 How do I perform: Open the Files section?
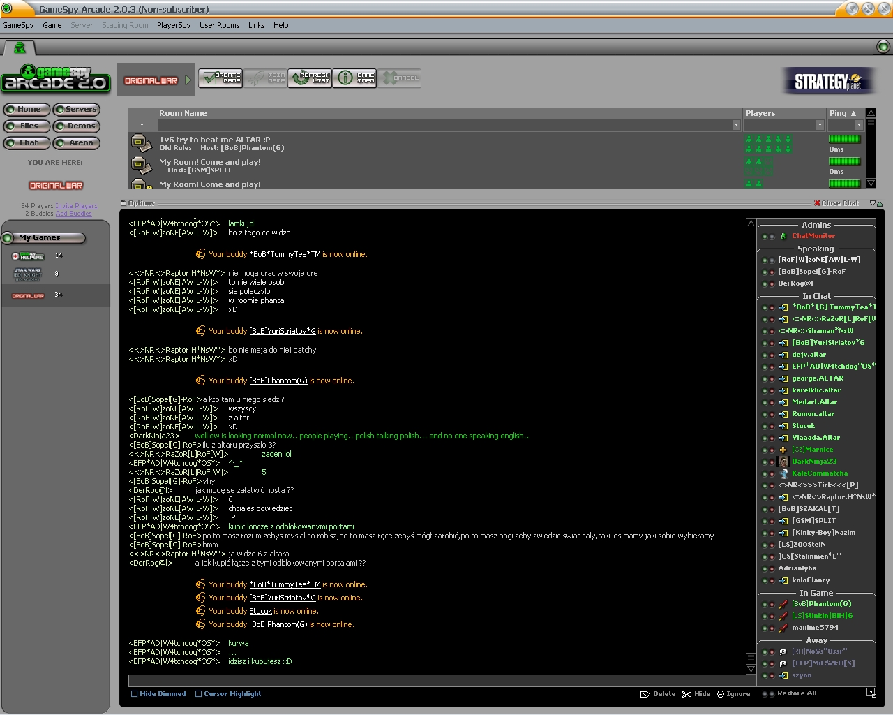click(27, 126)
